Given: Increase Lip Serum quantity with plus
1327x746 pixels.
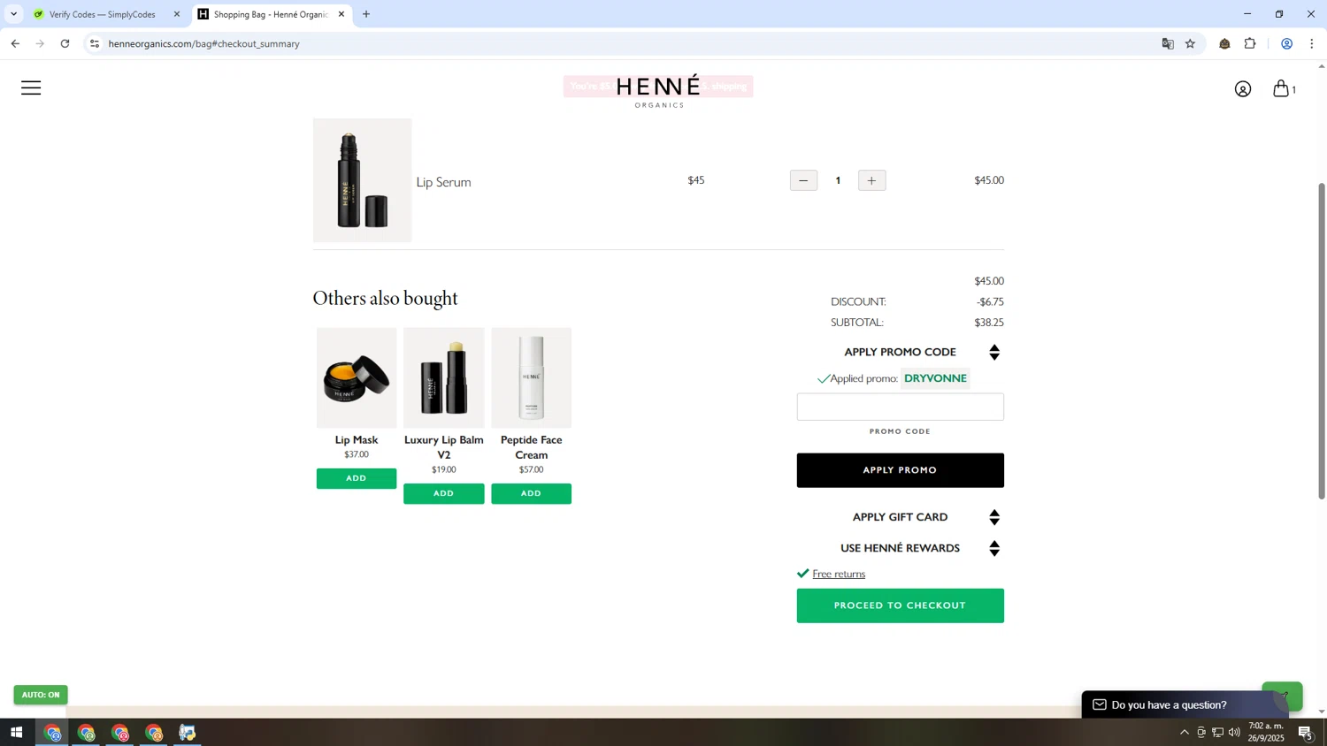Looking at the screenshot, I should pyautogui.click(x=871, y=180).
